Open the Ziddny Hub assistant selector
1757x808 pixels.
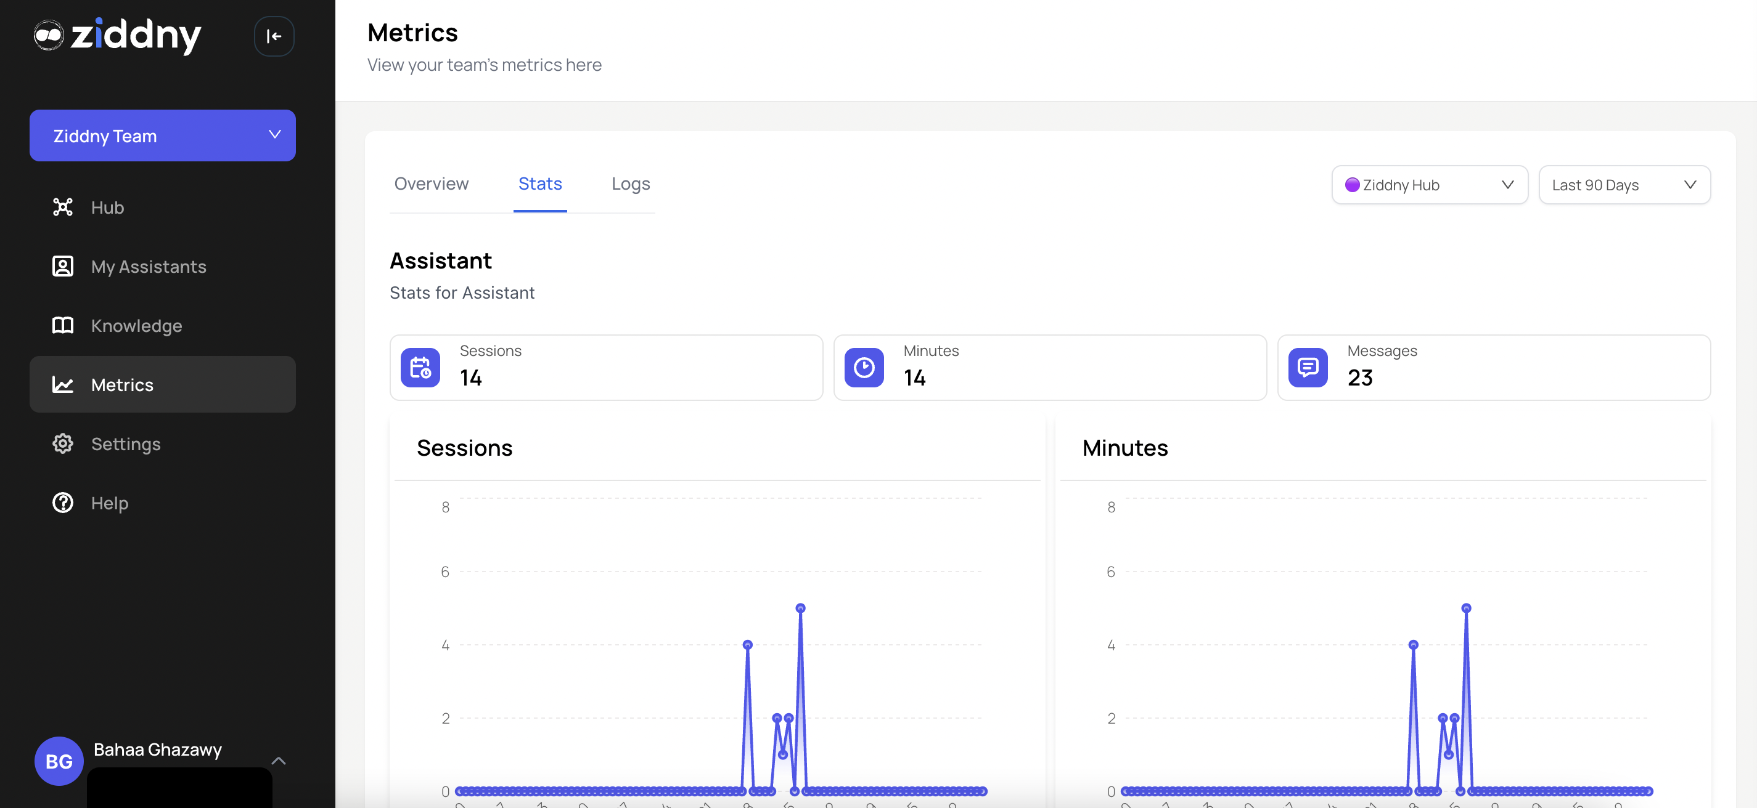point(1429,185)
